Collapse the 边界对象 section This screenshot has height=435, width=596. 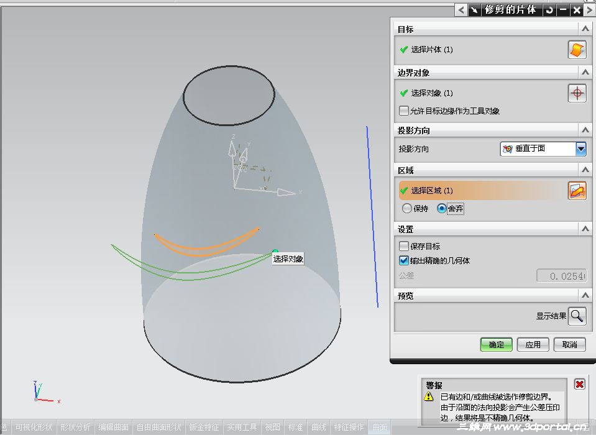585,72
